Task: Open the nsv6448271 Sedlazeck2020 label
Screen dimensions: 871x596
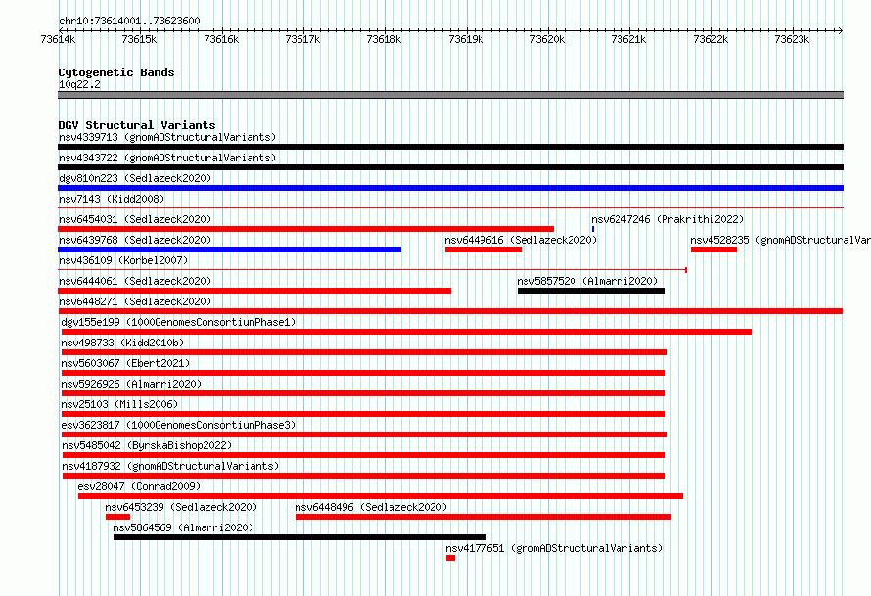Action: click(135, 301)
